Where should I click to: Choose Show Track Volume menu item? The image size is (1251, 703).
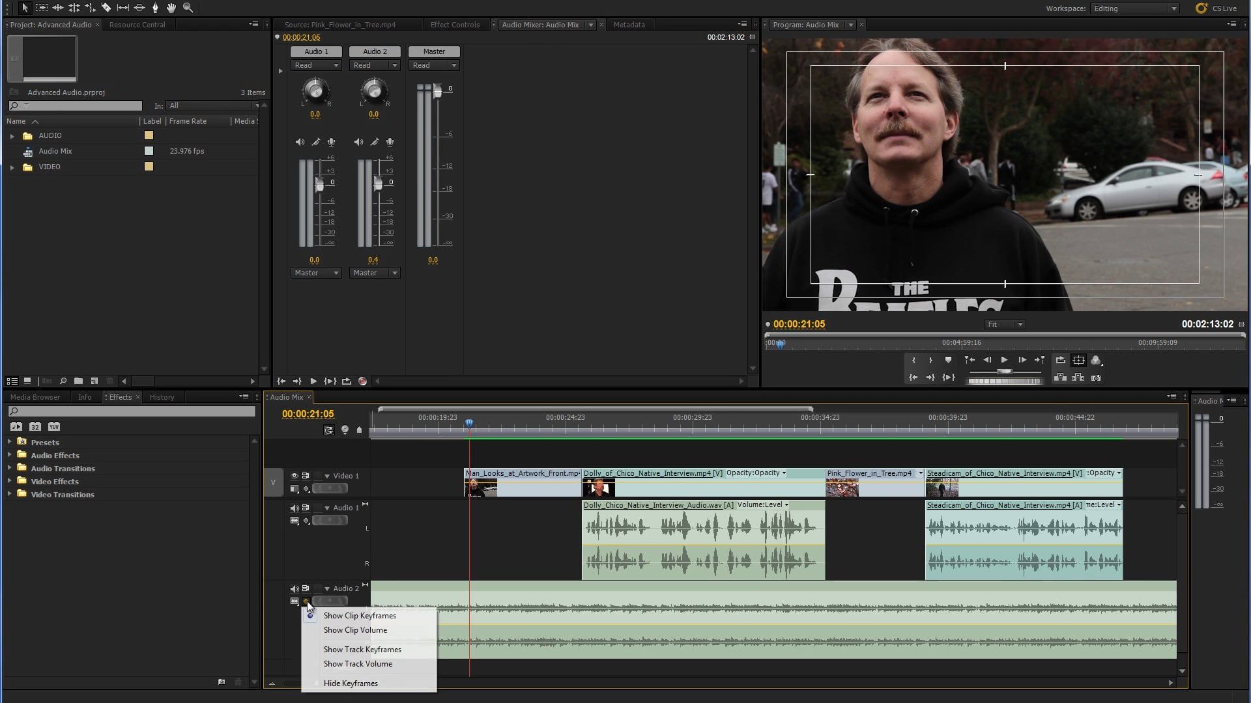coord(358,664)
